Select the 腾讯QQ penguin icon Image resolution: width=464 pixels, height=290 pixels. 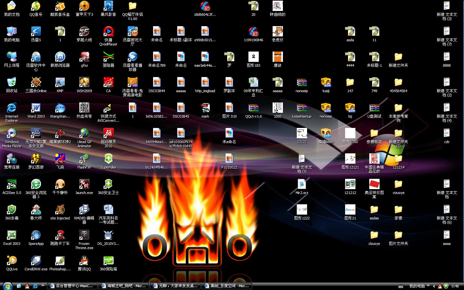point(84,263)
